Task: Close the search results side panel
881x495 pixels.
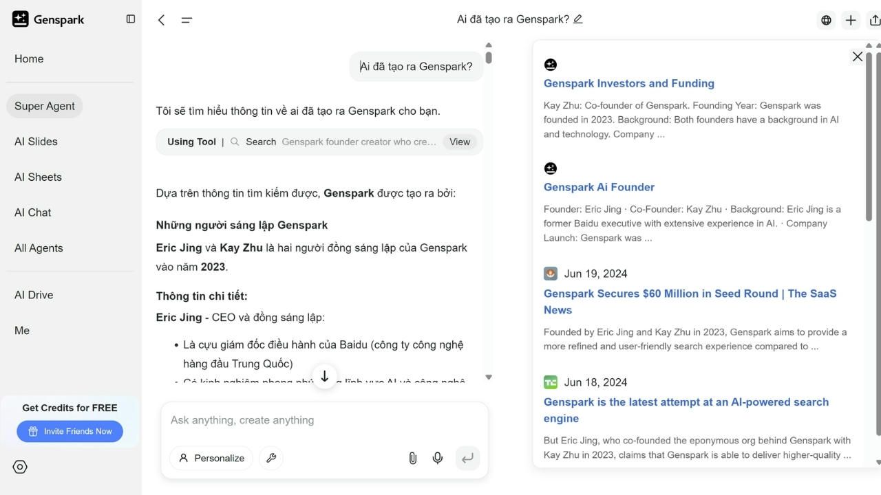Action: (x=858, y=56)
